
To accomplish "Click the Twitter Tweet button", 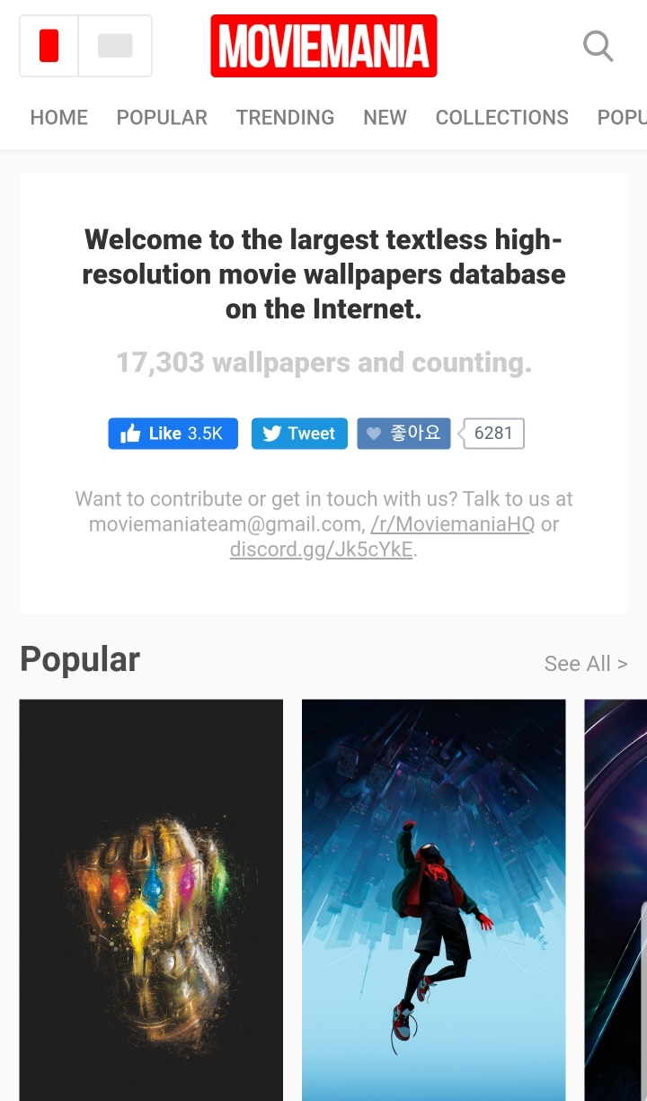I will pos(299,434).
